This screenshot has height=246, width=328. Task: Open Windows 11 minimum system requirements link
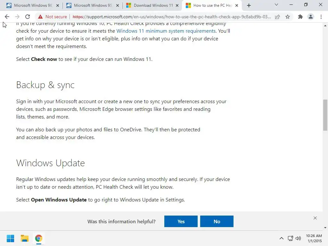coord(166,31)
